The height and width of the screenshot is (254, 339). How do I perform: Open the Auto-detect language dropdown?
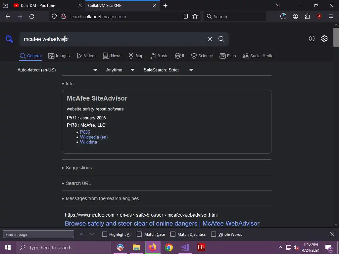pos(57,70)
